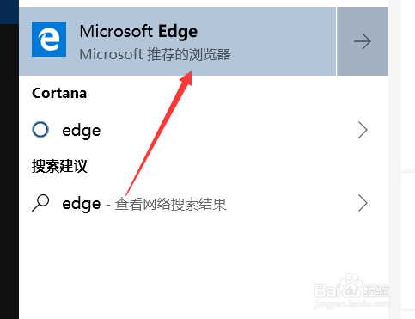Click the dark blue strip above sidebar
The width and height of the screenshot is (415, 319).
[x=9, y=12]
